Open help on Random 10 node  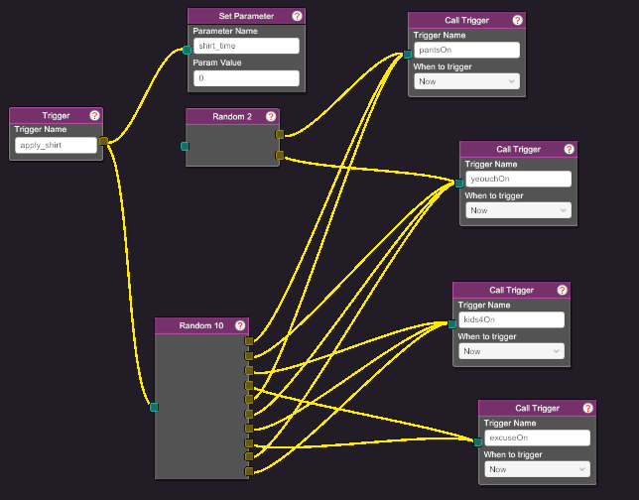tap(238, 325)
